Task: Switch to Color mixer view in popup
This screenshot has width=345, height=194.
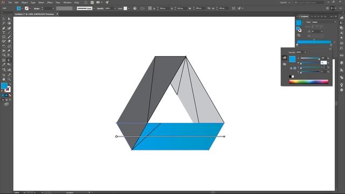Action: [285, 58]
